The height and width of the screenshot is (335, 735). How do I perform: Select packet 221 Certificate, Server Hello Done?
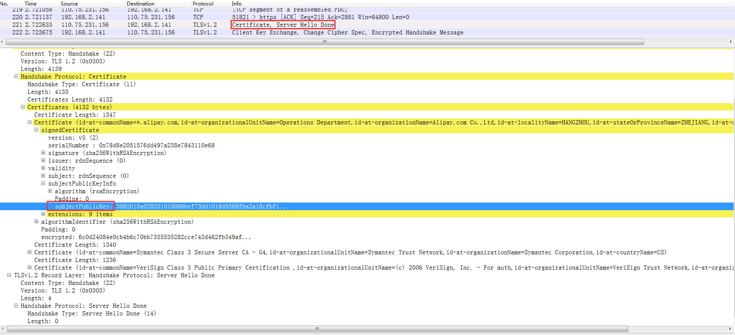tap(283, 25)
